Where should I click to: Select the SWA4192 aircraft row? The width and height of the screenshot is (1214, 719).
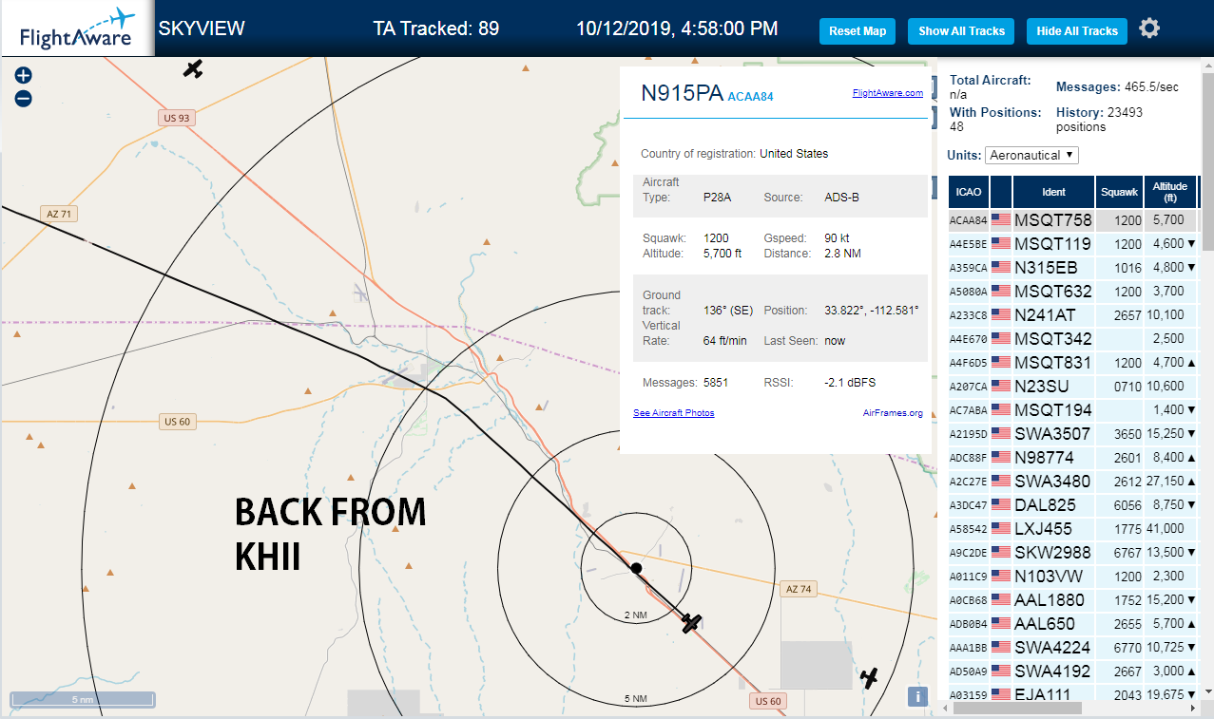(1073, 671)
